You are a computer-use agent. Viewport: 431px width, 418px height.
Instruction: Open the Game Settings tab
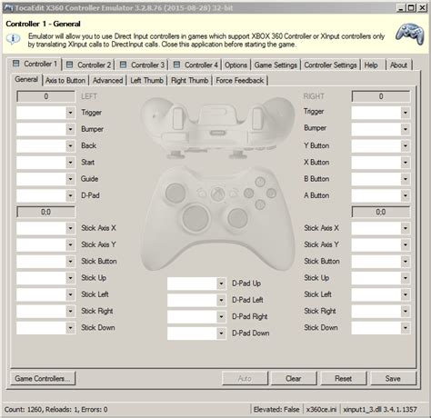[276, 65]
